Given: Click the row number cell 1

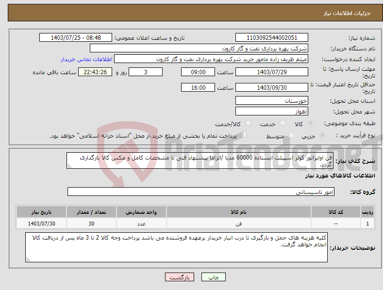Looking at the screenshot, I should (367, 224).
